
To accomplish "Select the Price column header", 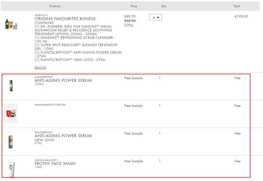I will [134, 6].
